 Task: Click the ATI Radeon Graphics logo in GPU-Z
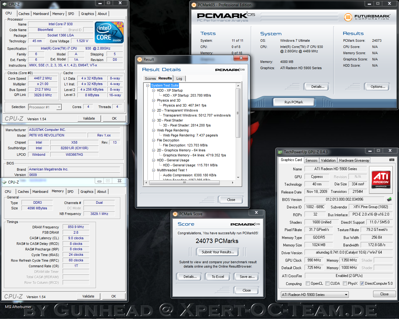(381, 179)
